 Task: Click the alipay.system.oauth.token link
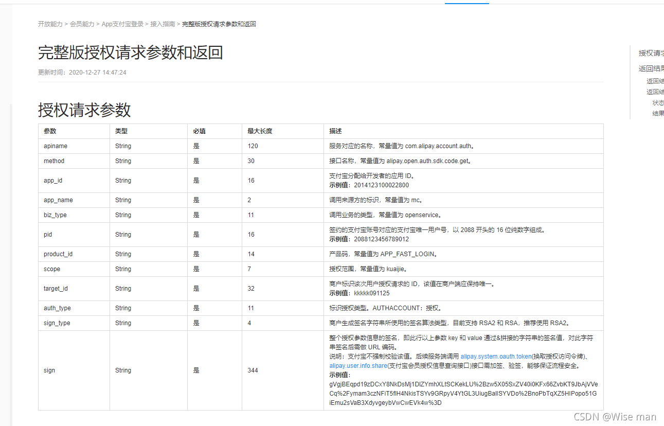pos(496,357)
